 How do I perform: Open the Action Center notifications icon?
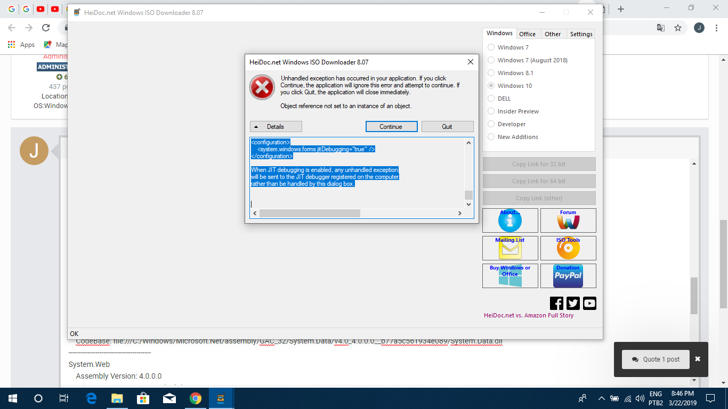coord(710,398)
